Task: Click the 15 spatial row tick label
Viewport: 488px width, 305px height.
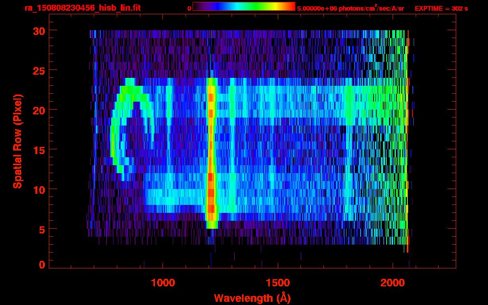Action: 39,150
